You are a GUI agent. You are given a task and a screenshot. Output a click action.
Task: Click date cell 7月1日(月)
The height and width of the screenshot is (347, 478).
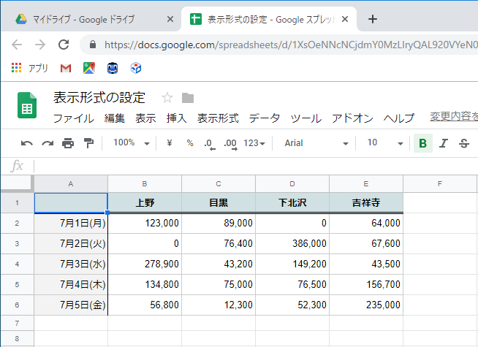point(71,224)
